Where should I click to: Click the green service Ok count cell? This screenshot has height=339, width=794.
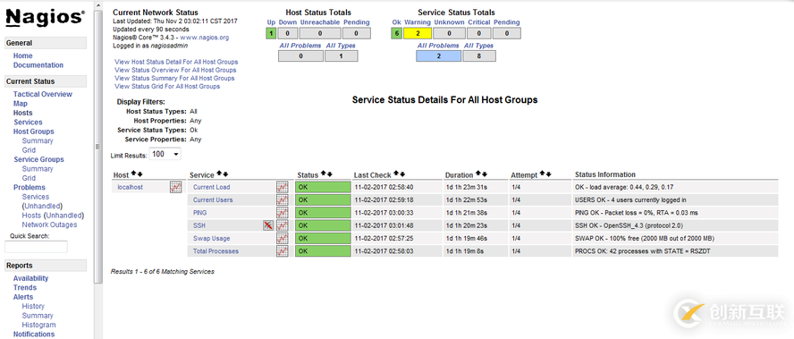click(x=396, y=33)
